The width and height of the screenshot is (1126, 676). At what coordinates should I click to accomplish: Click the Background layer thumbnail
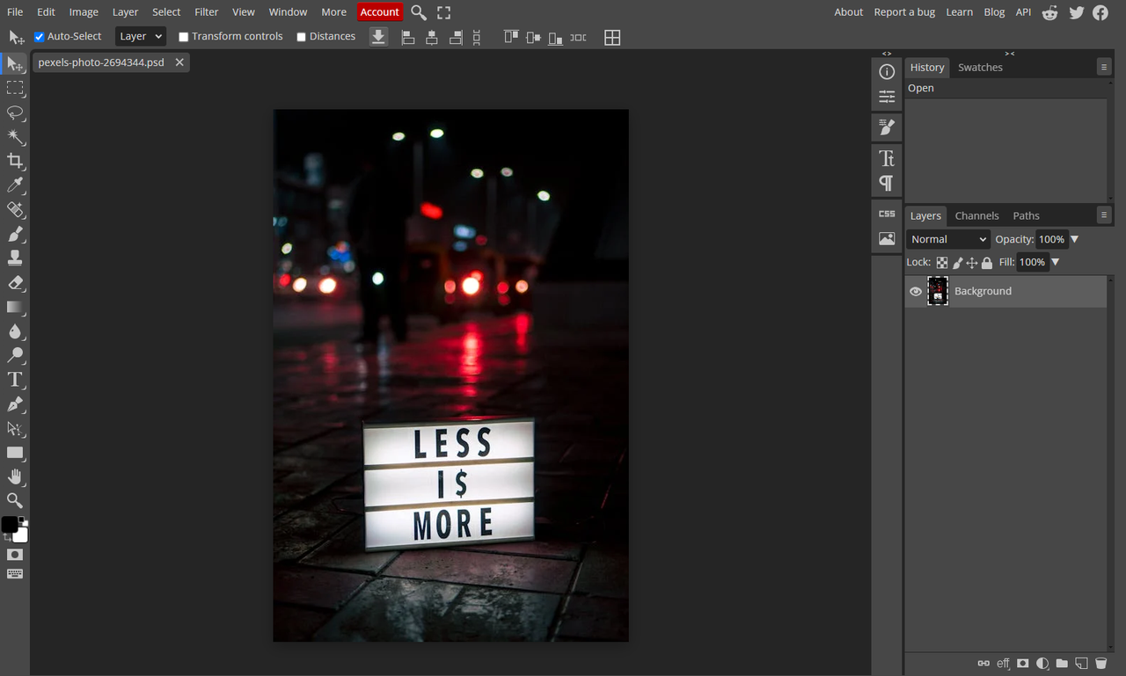click(x=938, y=291)
